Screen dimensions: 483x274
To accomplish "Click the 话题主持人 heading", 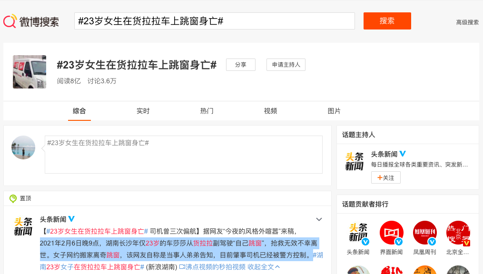I will pos(358,135).
